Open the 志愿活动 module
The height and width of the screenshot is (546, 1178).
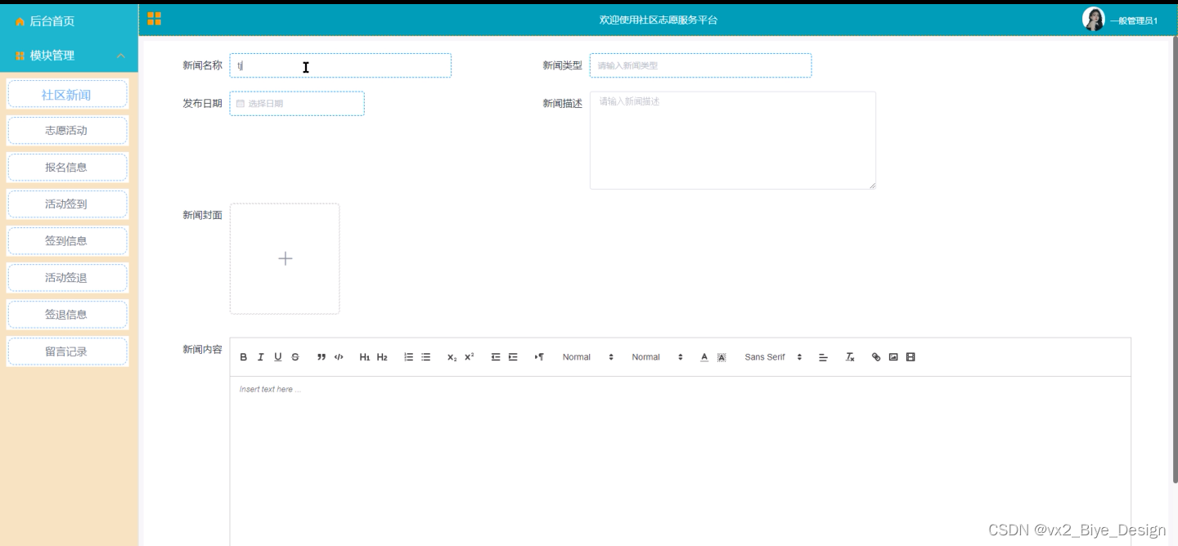tap(67, 131)
